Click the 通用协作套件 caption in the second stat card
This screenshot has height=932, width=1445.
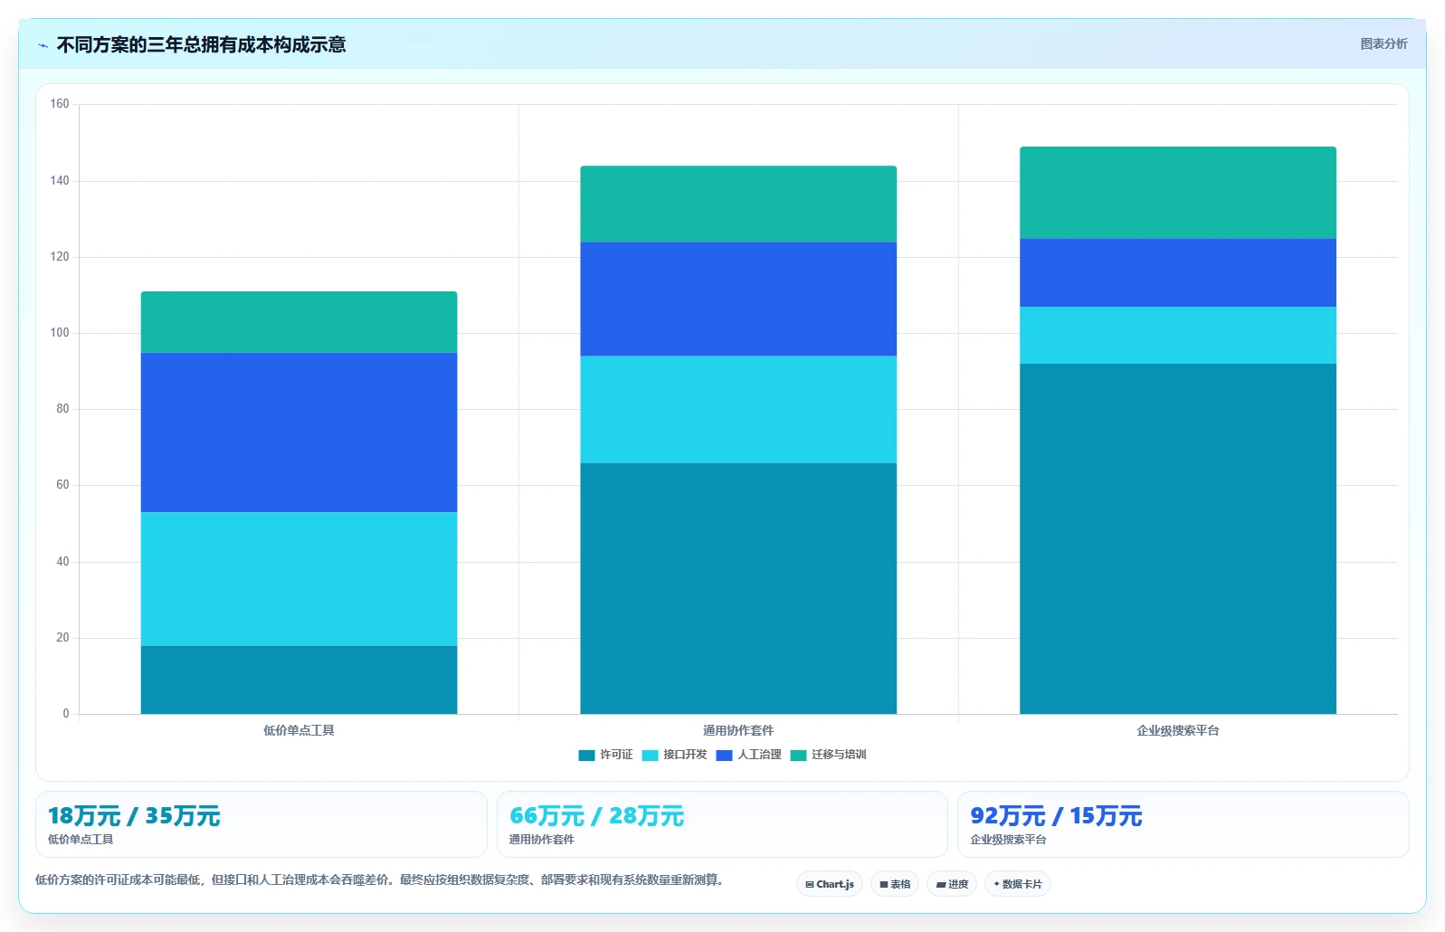[x=542, y=840]
